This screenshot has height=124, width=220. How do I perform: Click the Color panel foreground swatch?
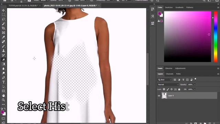(x=159, y=13)
